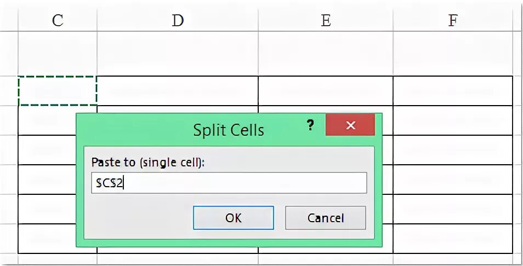Close the Split Cells dialog
The image size is (523, 266).
350,125
